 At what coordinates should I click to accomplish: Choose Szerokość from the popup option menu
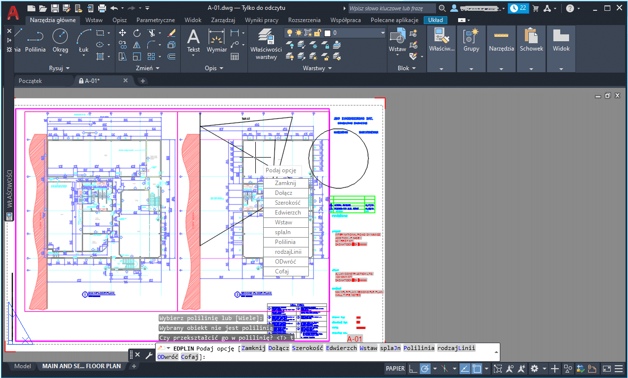[x=286, y=203]
